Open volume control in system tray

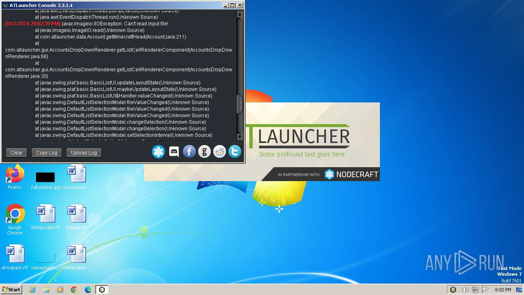coord(465,290)
